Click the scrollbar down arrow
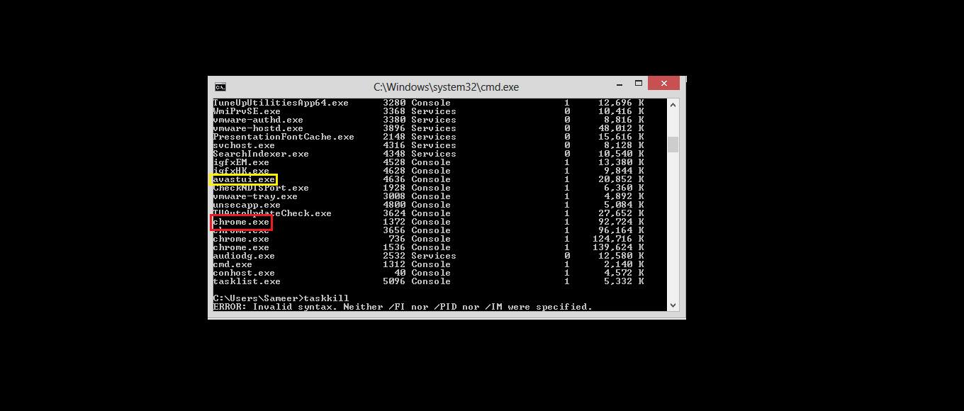964x411 pixels. point(673,305)
